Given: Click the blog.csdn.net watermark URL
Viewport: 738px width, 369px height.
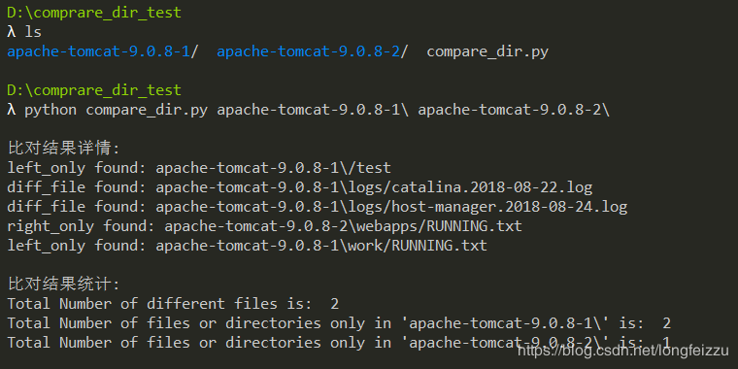Looking at the screenshot, I should tap(623, 351).
